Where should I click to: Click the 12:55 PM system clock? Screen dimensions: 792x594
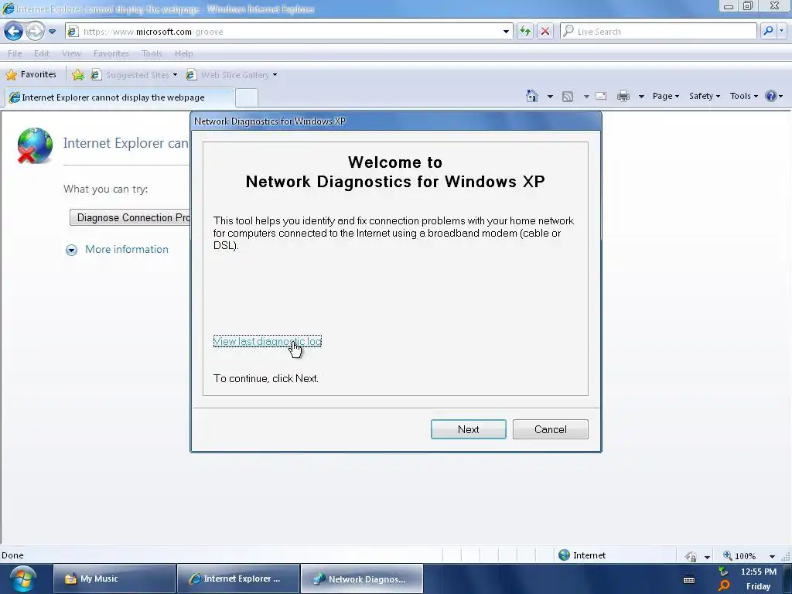758,572
